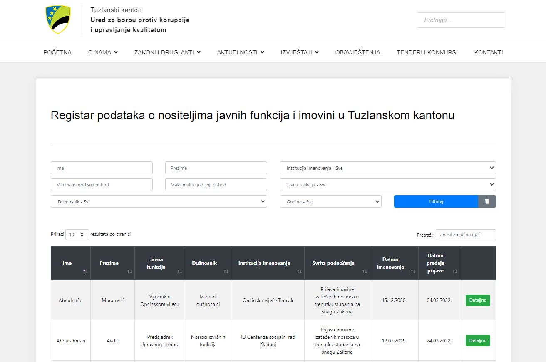Click Detaljno for Abdulgafar Muratović
Screen dimensions: 546x362
coord(478,300)
